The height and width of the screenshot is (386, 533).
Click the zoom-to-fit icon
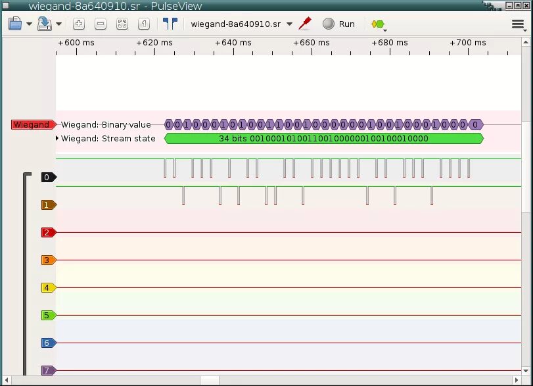122,24
